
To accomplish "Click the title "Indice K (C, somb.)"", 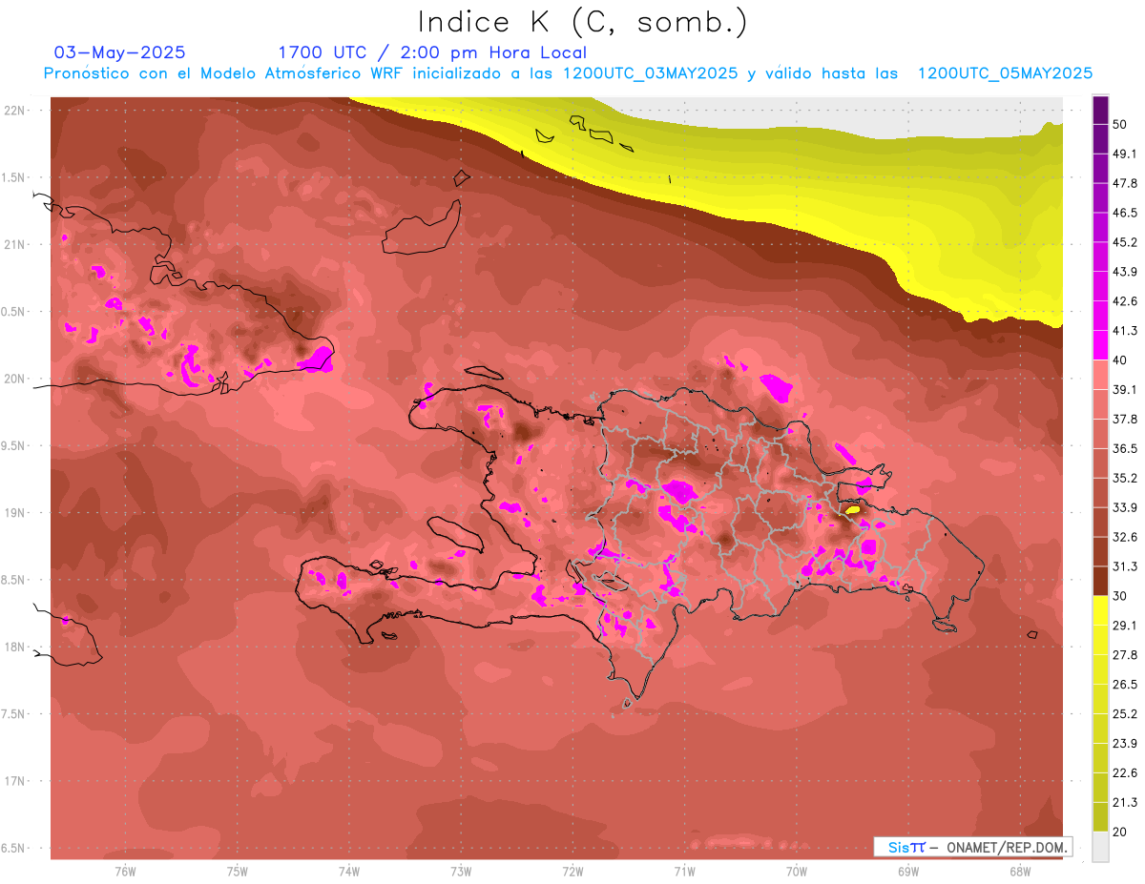I will point(582,22).
